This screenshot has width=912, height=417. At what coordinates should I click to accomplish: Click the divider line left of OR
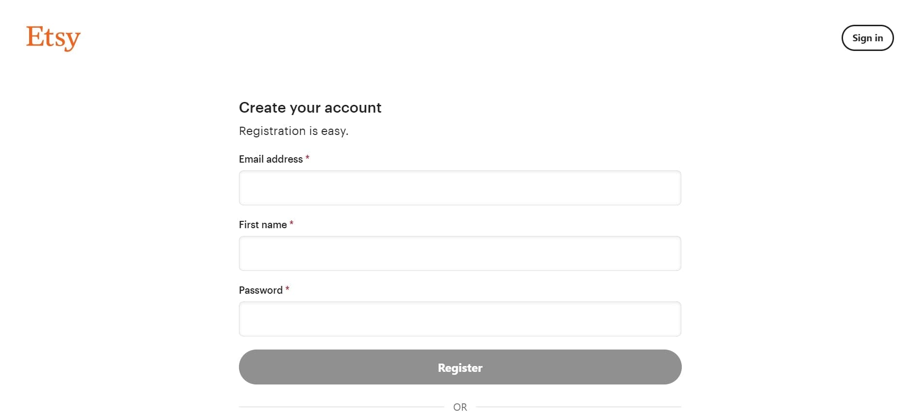(341, 407)
